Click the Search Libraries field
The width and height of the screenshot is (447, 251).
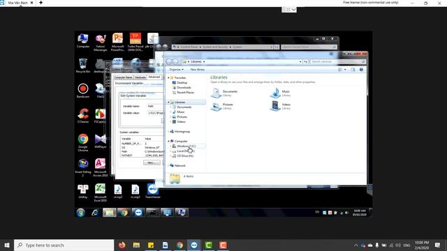point(338,61)
